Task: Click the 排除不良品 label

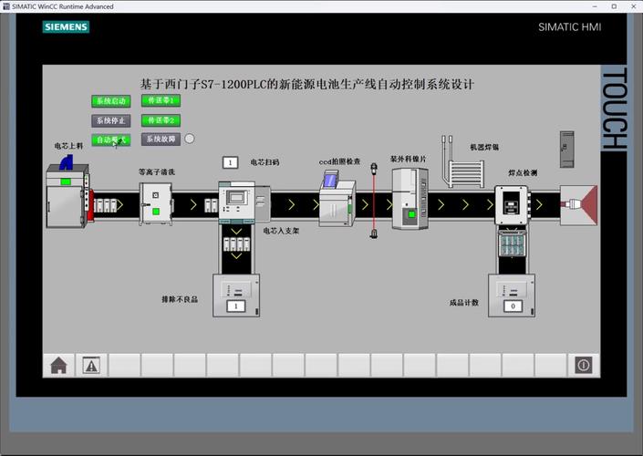Action: (x=180, y=299)
